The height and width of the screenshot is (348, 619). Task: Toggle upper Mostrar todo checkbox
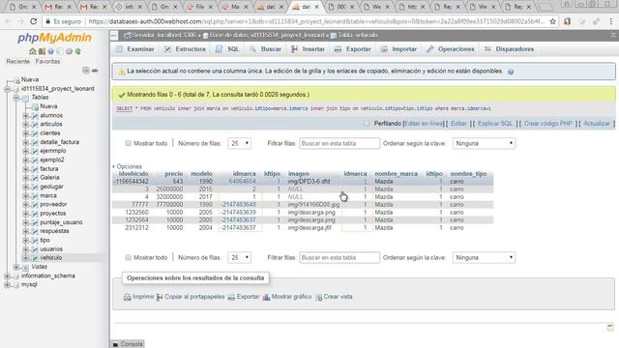[x=128, y=143]
